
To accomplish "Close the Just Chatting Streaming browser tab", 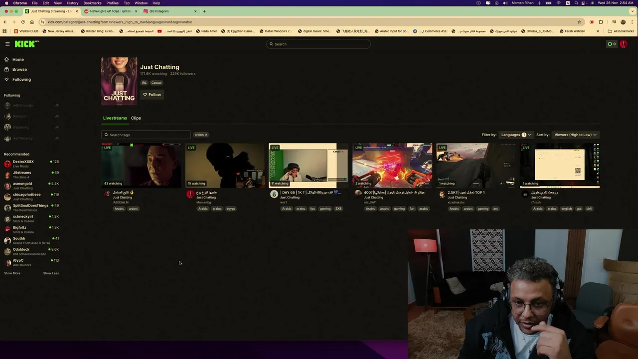I will click(x=77, y=11).
